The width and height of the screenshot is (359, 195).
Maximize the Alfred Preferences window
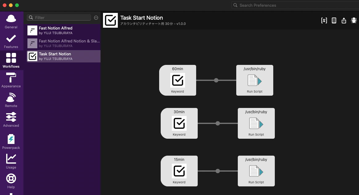pos(17,5)
